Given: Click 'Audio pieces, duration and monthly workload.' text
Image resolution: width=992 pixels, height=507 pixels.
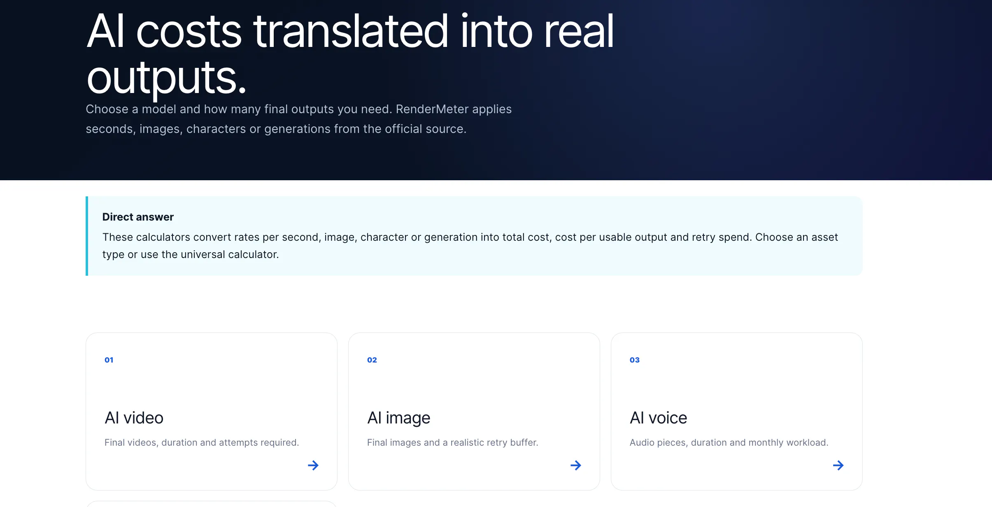Looking at the screenshot, I should (729, 442).
